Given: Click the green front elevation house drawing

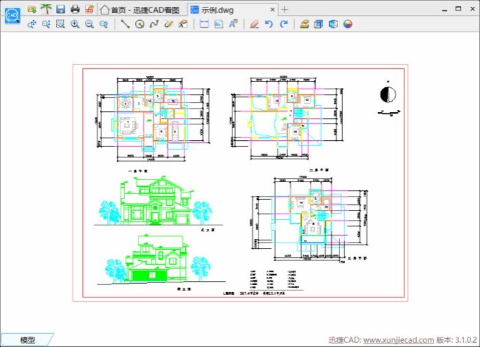Looking at the screenshot, I should 156,201.
